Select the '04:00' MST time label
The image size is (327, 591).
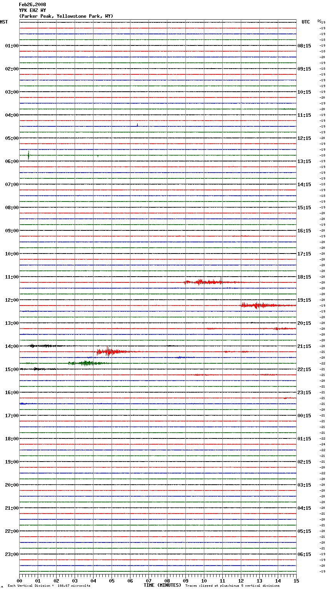[12, 115]
